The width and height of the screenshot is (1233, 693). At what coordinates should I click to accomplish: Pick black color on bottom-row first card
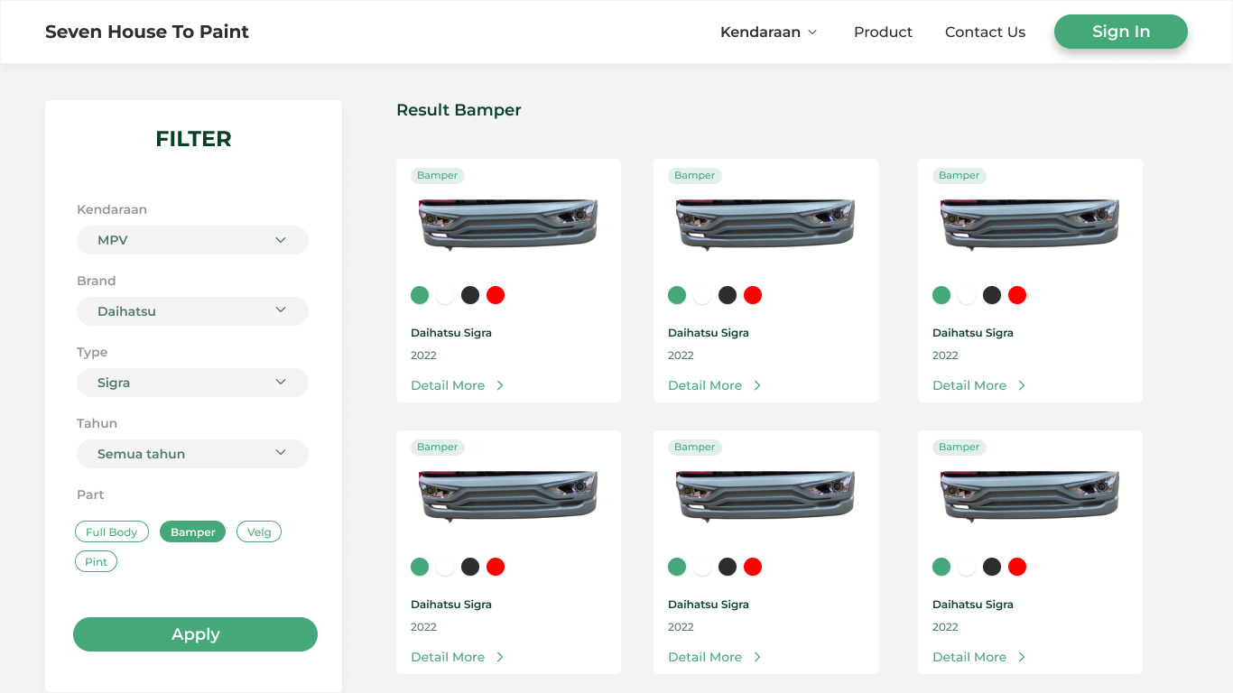(470, 567)
